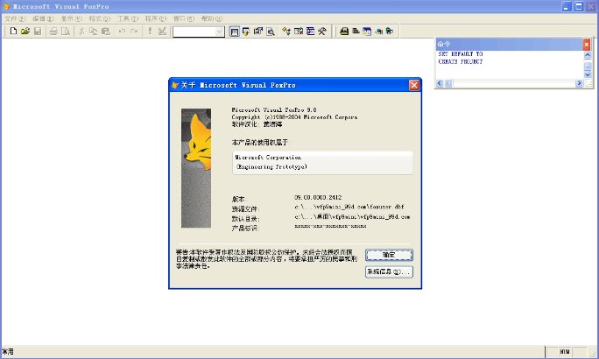Click the command window scroll up arrow
This screenshot has width=599, height=359.
[588, 55]
